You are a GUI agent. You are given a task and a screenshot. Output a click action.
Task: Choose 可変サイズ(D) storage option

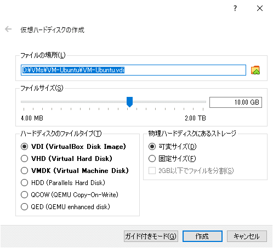[x=173, y=147]
